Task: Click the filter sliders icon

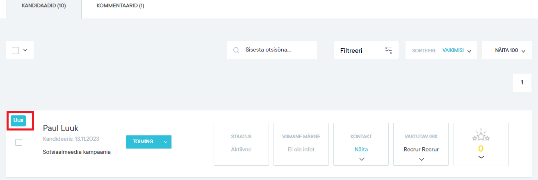Action: [x=388, y=50]
